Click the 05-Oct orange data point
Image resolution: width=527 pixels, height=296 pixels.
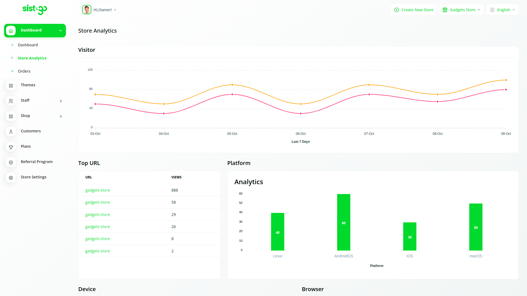click(232, 85)
